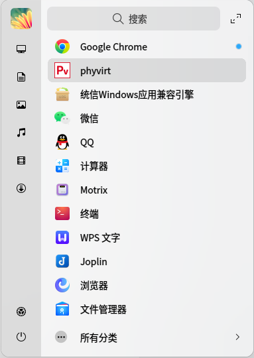The width and height of the screenshot is (254, 358).
Task: Open system settings gear in sidebar
Action: (x=21, y=312)
